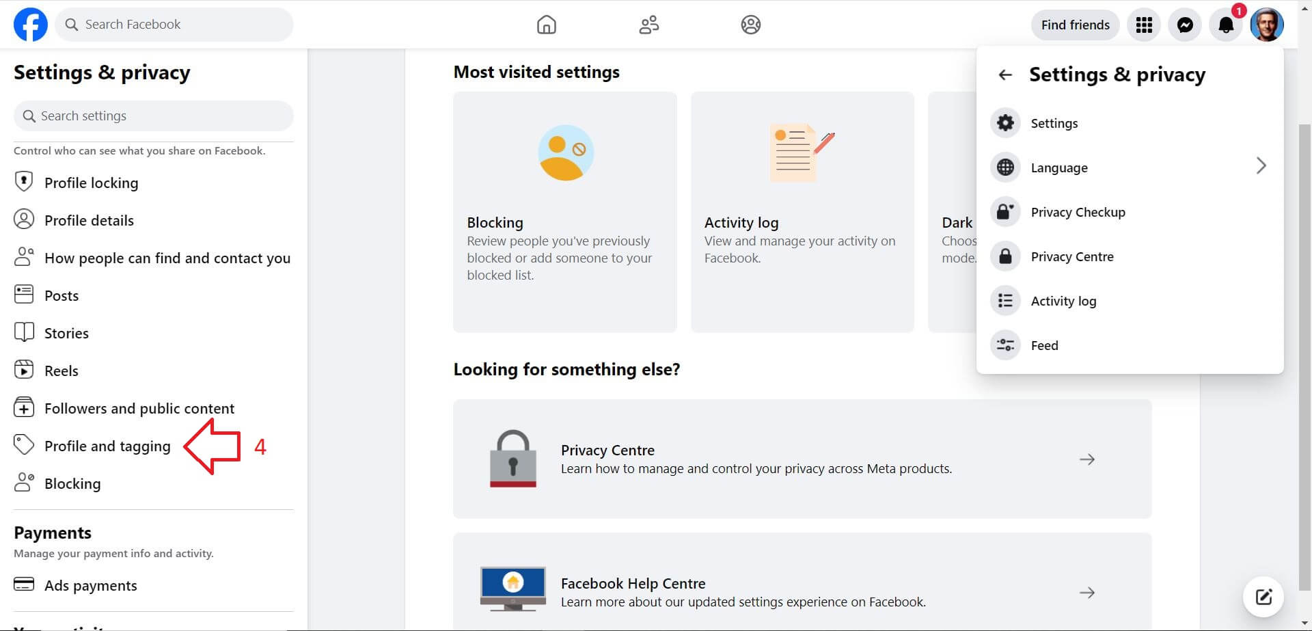1312x631 pixels.
Task: Click the Payments section heading
Action: click(53, 533)
